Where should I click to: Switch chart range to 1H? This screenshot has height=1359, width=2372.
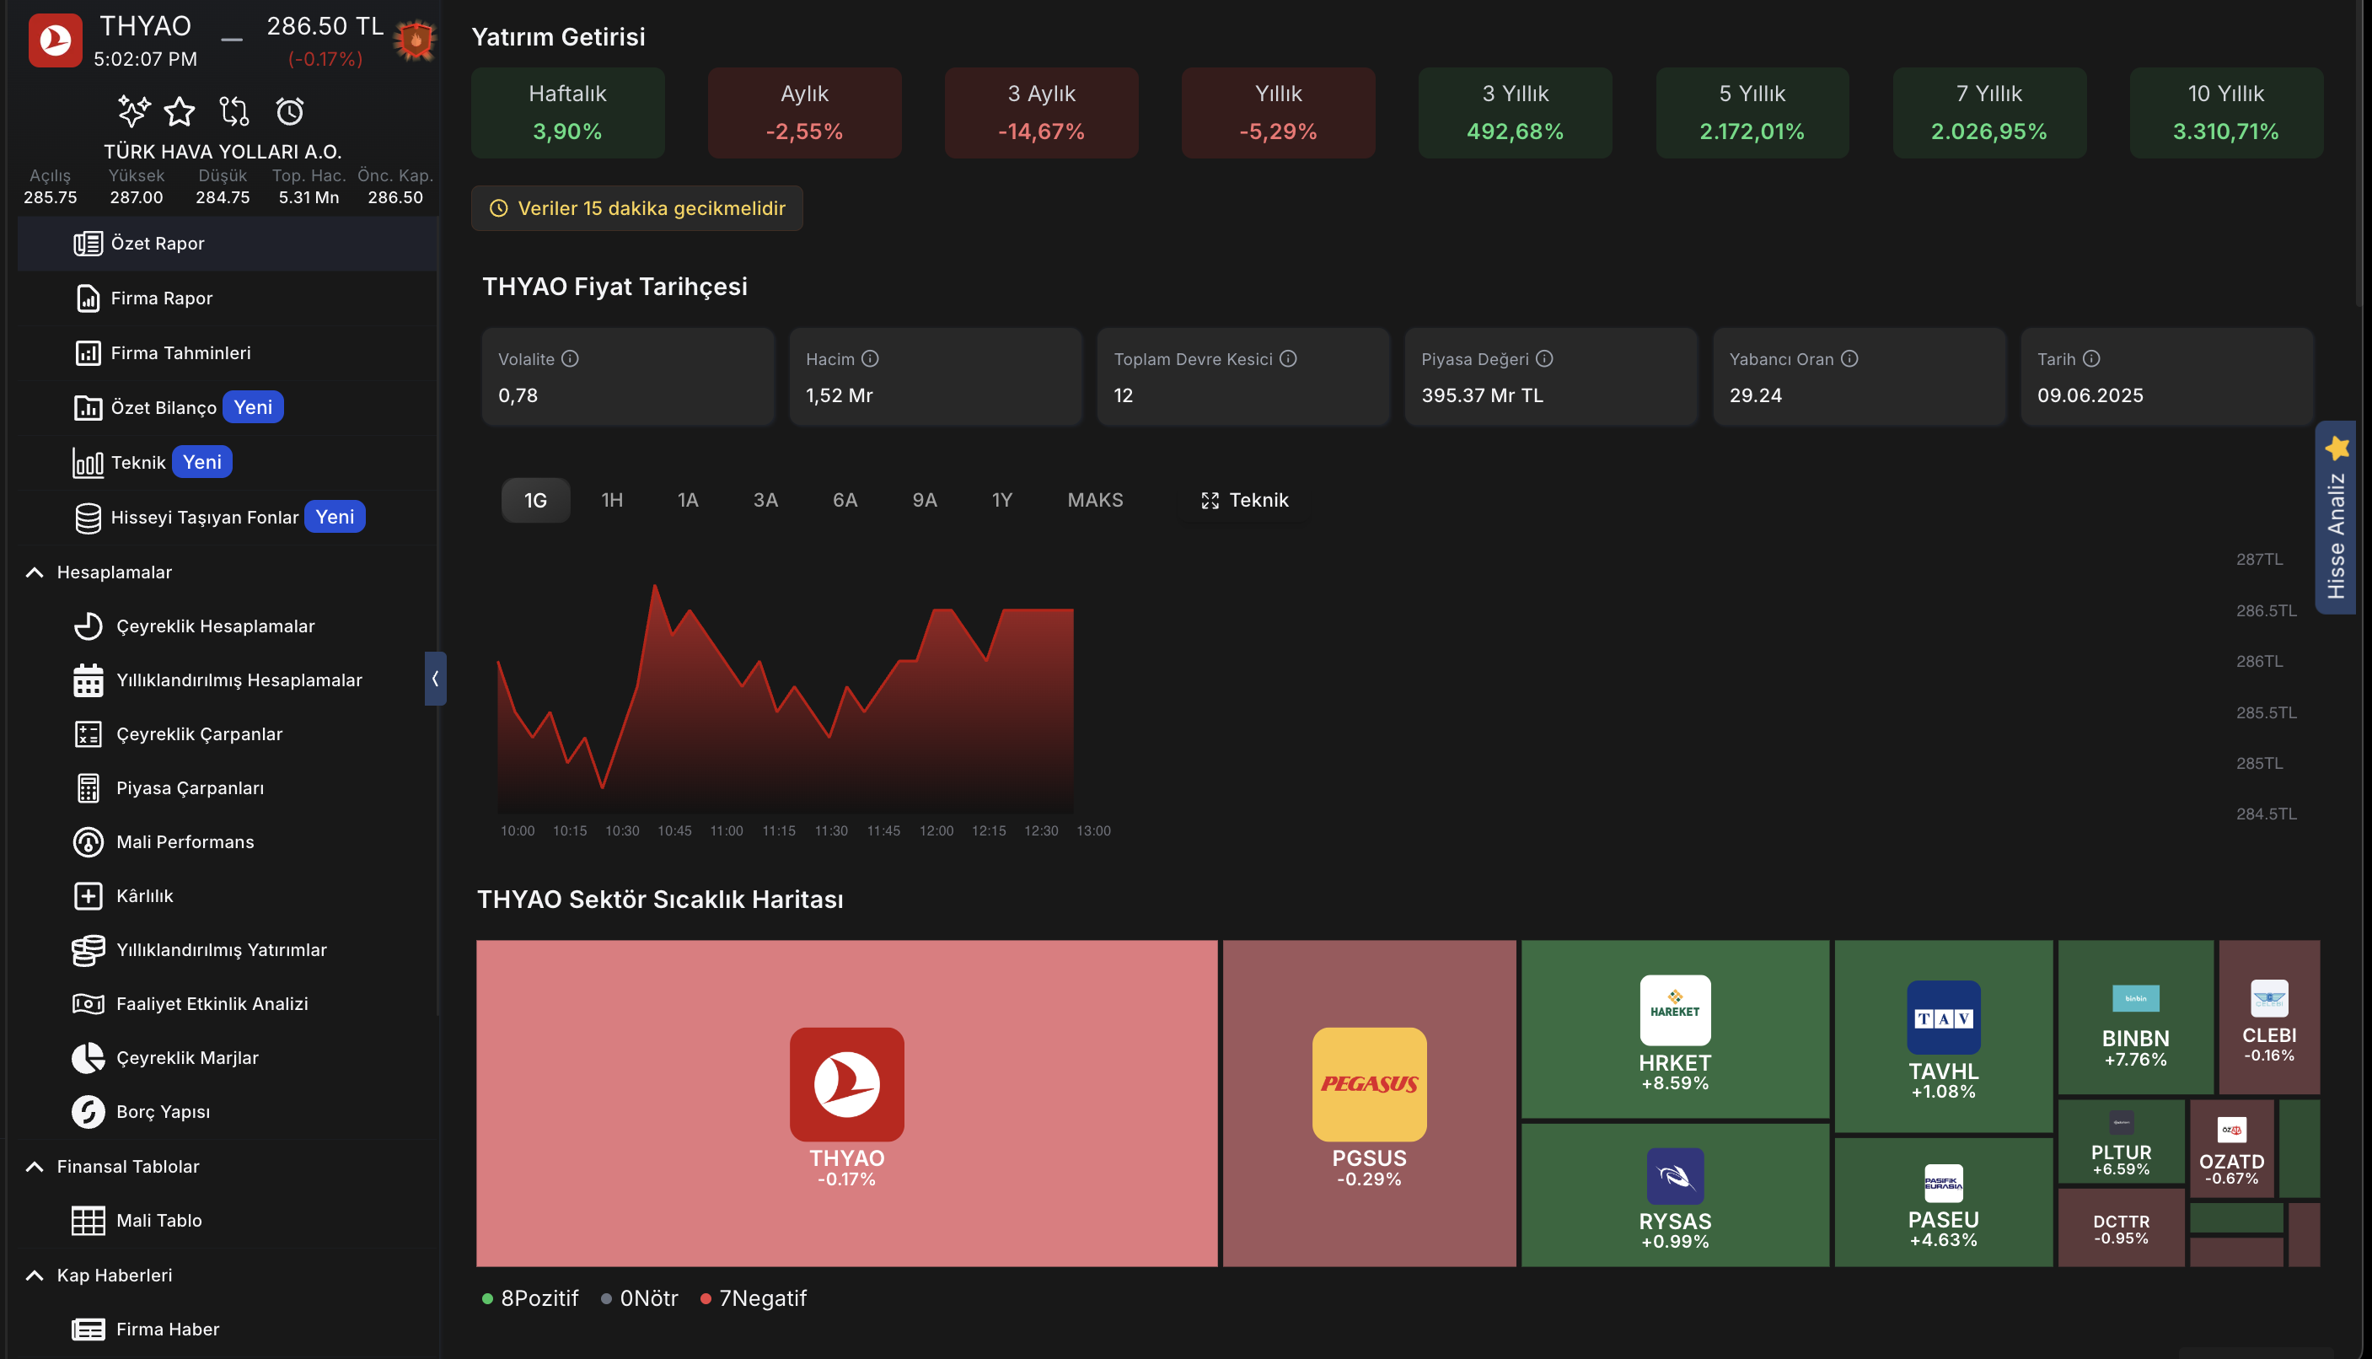tap(612, 500)
